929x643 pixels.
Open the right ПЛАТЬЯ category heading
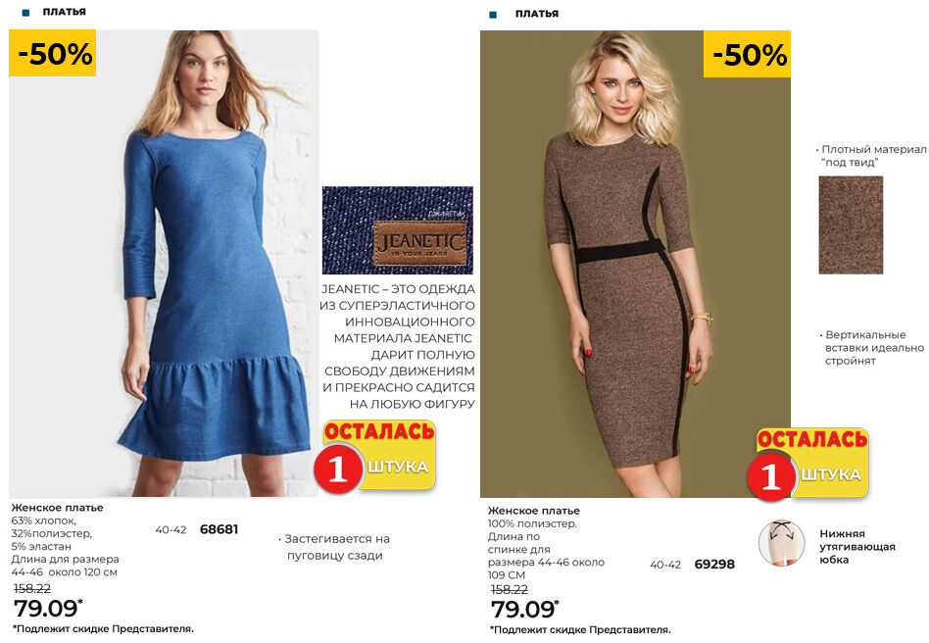[x=537, y=14]
